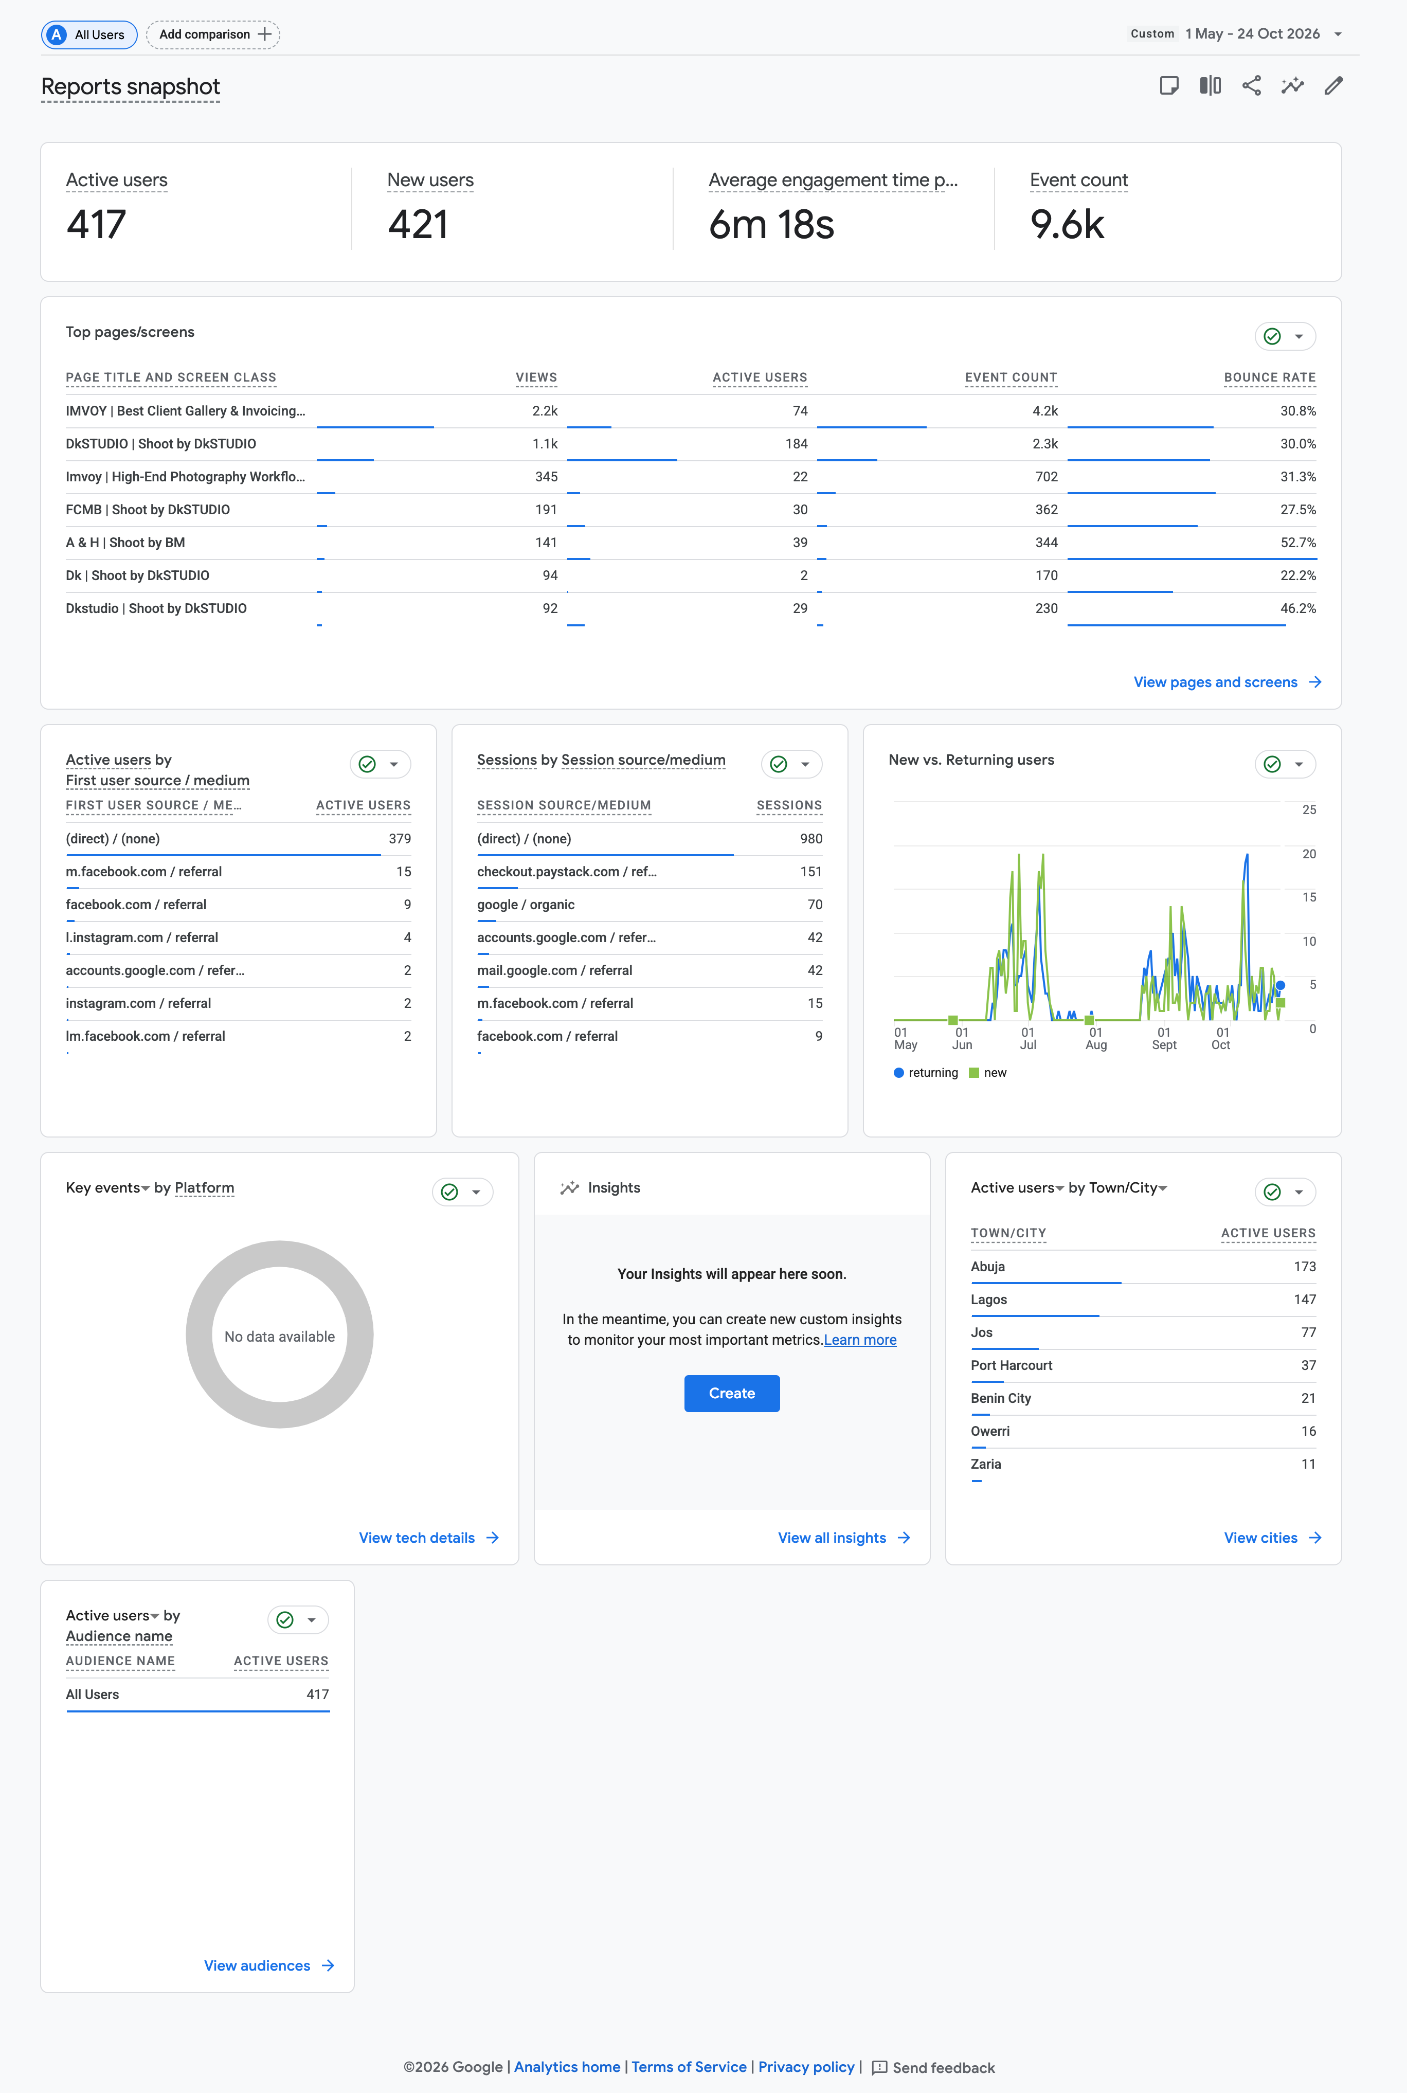This screenshot has height=2093, width=1407.
Task: Follow the Learn more link
Action: pyautogui.click(x=860, y=1340)
